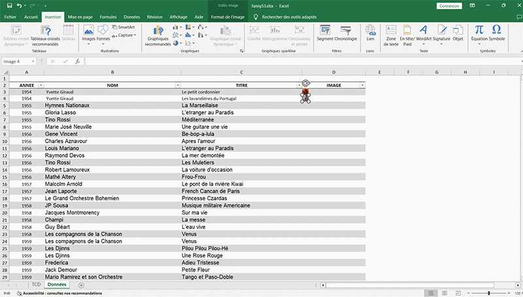Click the Accessibilité status bar indicator

pyautogui.click(x=59, y=293)
